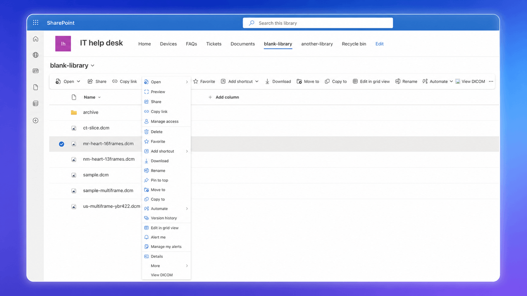Open the lists icon in left sidebar

pyautogui.click(x=35, y=104)
